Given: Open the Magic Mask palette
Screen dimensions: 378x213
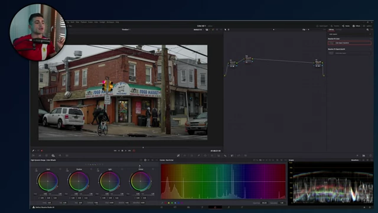Looking at the screenshot, I should point(219,156).
